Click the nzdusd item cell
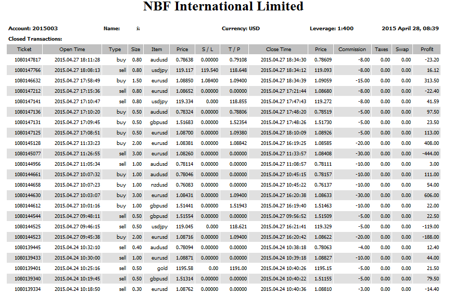The image size is (453, 294). coord(159,185)
